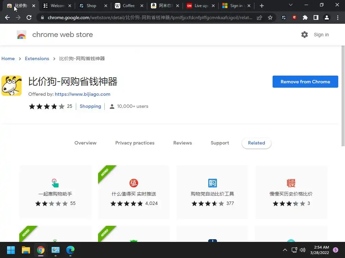Viewport: 345px width, 258px height.
Task: Open File Explorer from the taskbar
Action: pyautogui.click(x=26, y=250)
